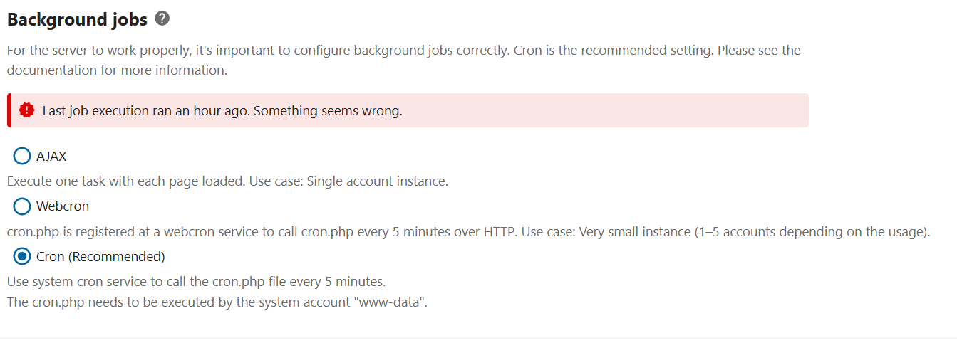Click the help icon beside Background jobs
This screenshot has width=957, height=343.
[x=162, y=19]
